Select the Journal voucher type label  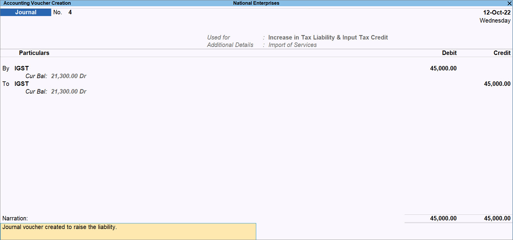[x=26, y=12]
